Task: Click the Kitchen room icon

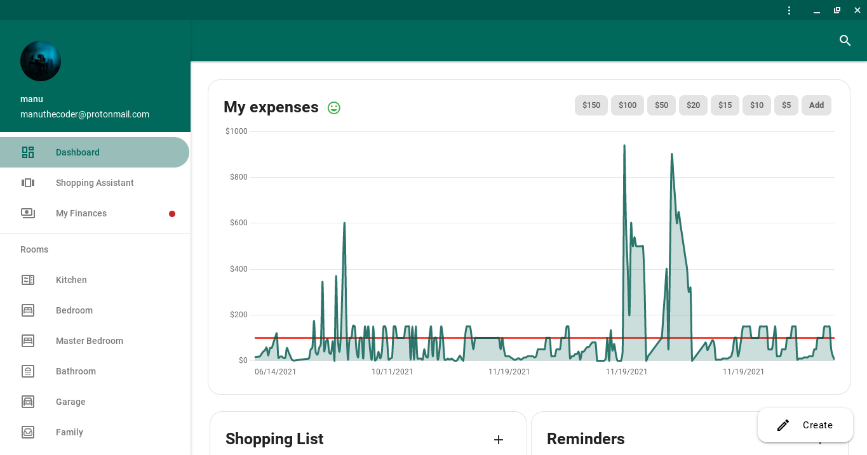Action: (x=28, y=280)
